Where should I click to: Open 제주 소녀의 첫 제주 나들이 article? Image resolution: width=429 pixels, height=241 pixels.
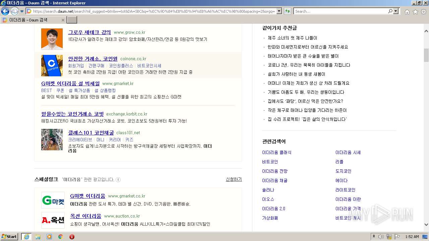tap(292, 38)
